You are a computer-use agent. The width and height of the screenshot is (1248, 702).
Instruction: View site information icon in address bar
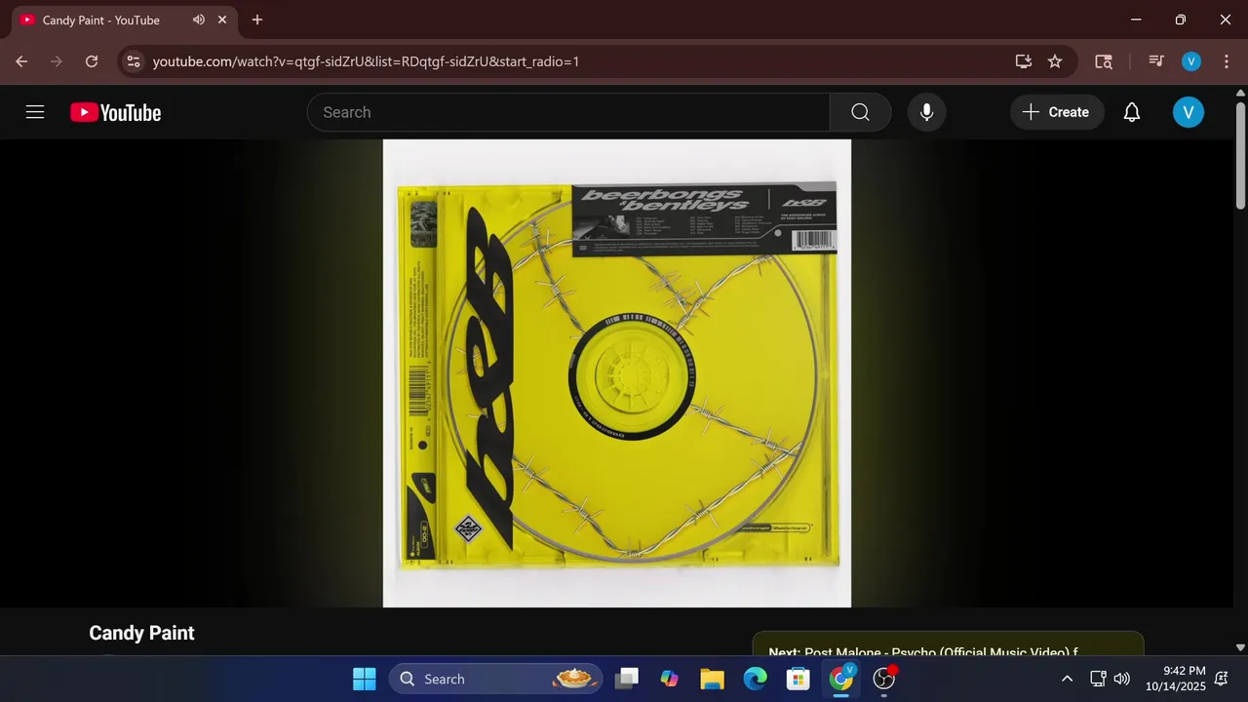[x=134, y=61]
